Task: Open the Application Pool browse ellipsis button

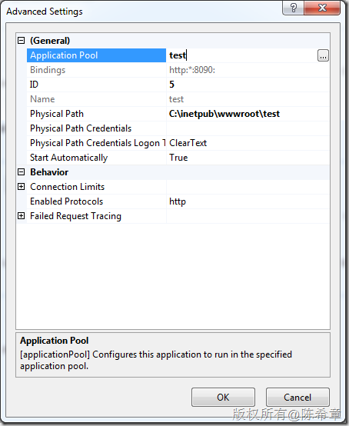Action: [323, 55]
